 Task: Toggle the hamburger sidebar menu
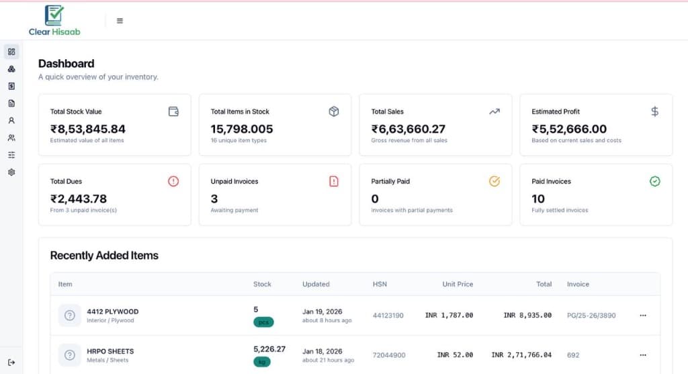120,21
